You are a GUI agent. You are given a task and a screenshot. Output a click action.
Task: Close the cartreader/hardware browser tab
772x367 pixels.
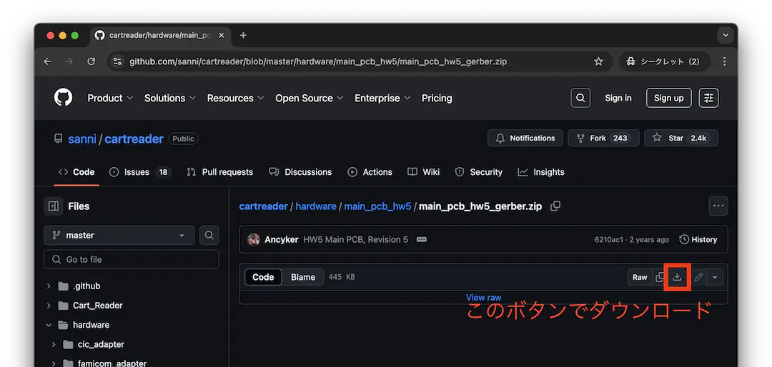tap(221, 36)
